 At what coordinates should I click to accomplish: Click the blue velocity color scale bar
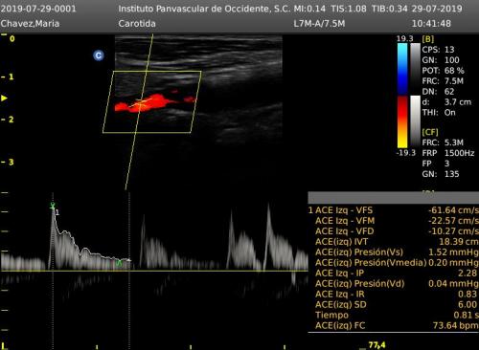click(402, 69)
